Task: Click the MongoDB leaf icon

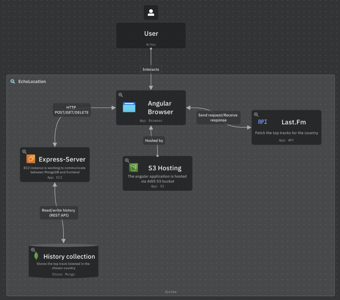Action: [36, 256]
